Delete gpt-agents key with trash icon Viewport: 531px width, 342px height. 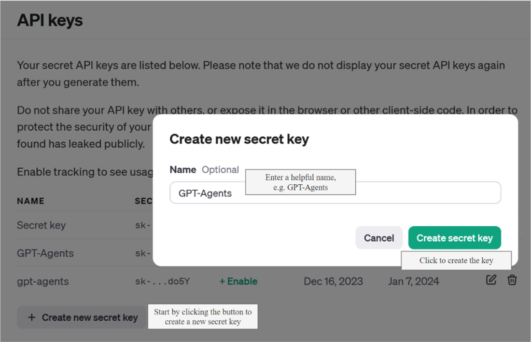(512, 280)
